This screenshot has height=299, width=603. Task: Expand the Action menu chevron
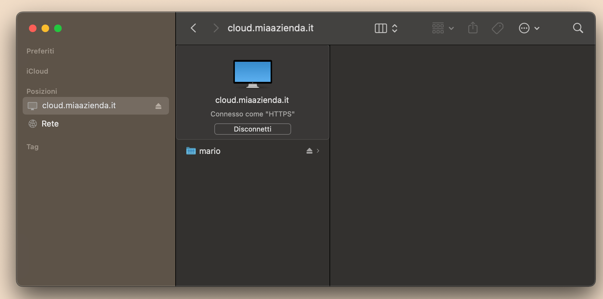[x=537, y=28]
